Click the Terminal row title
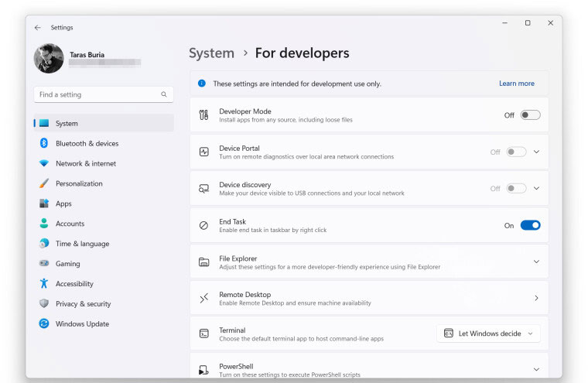 232,330
